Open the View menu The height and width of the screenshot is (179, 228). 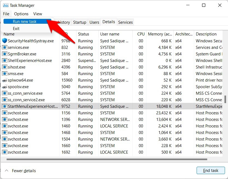pyautogui.click(x=37, y=14)
